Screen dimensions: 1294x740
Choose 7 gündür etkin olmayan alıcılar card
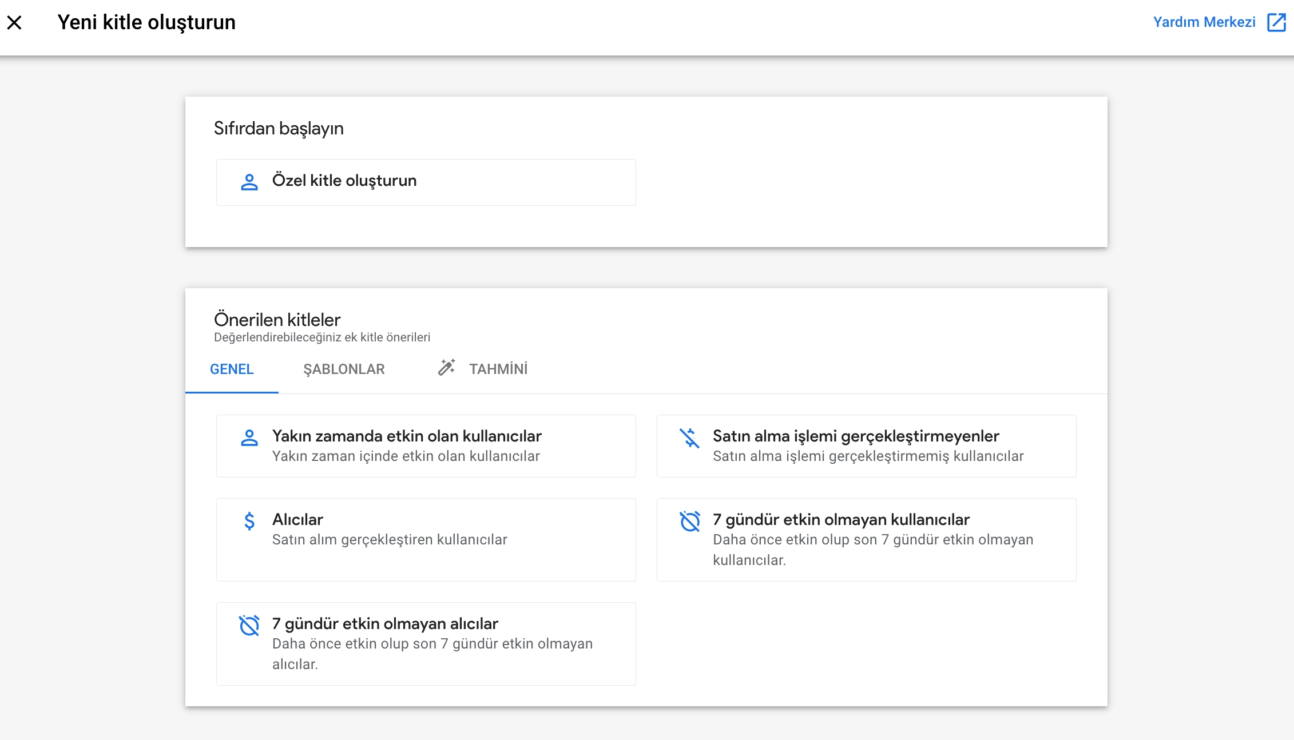pos(426,643)
